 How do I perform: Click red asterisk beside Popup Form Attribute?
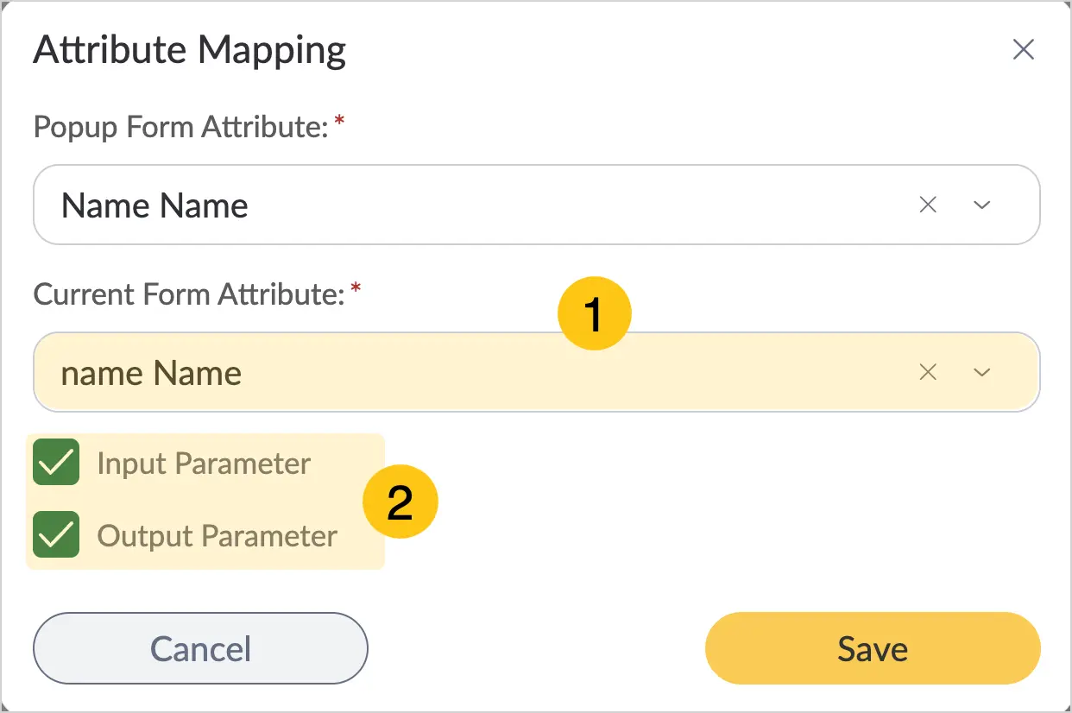(339, 122)
